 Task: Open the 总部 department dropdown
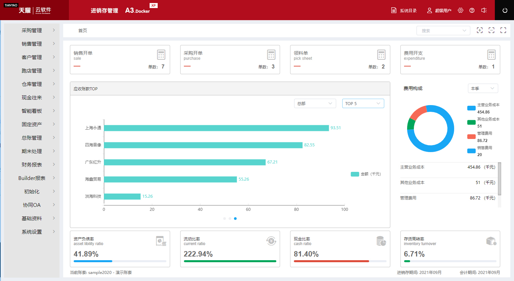pyautogui.click(x=315, y=103)
